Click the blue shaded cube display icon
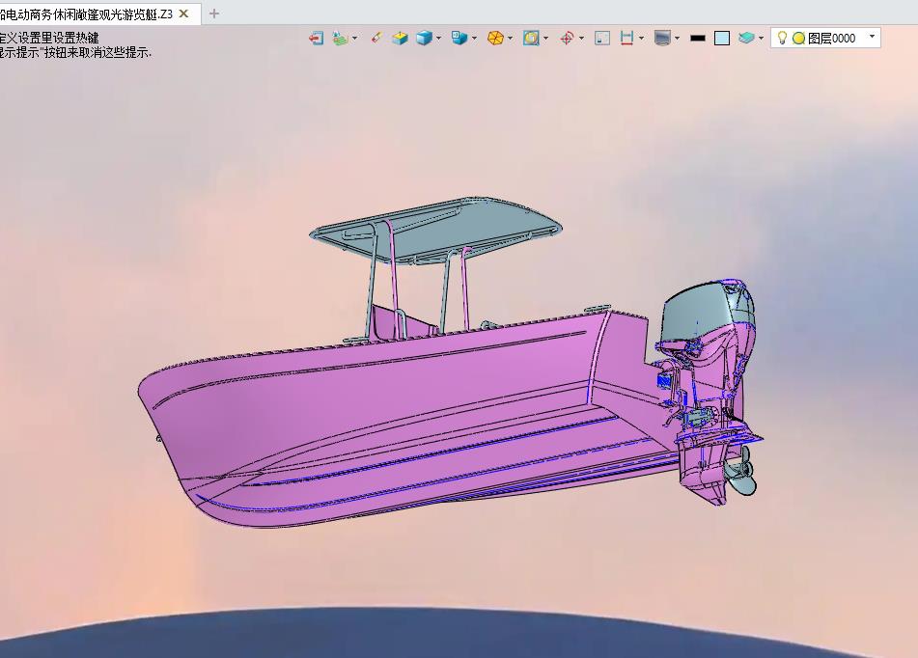The width and height of the screenshot is (918, 658). point(423,39)
